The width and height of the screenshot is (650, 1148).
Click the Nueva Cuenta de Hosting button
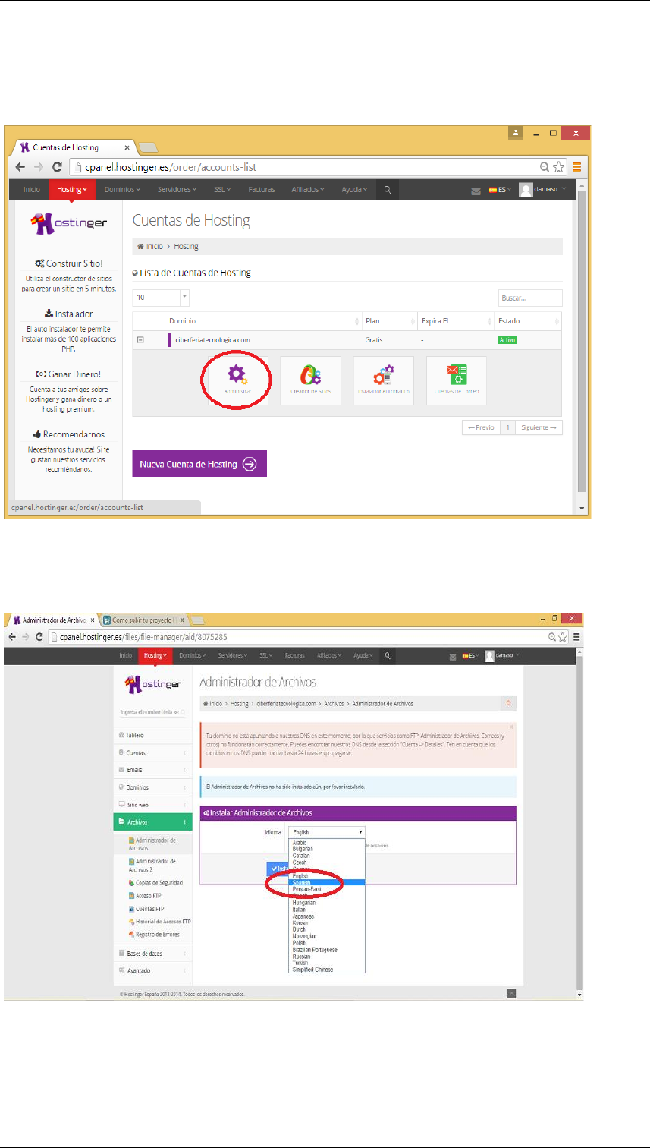(x=199, y=464)
